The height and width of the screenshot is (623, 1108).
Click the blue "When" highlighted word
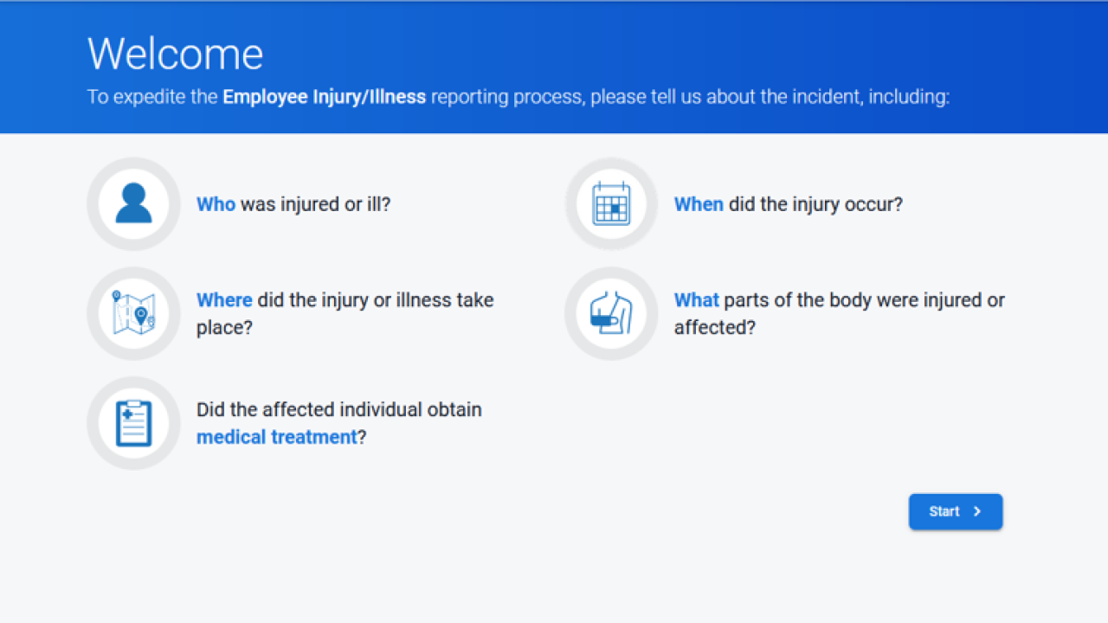[698, 204]
